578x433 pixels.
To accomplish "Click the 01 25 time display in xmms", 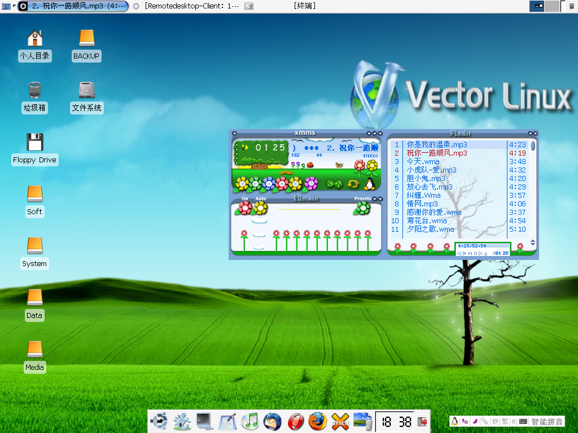I will (x=270, y=148).
